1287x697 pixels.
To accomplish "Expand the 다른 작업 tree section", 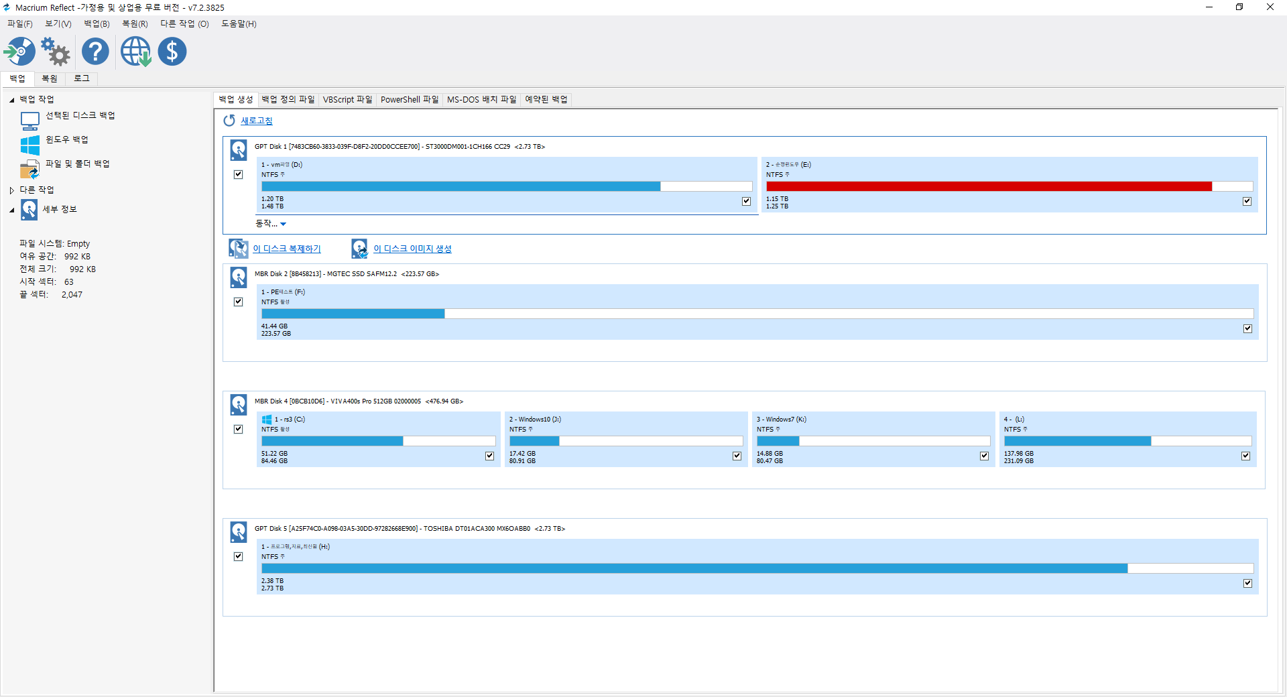I will [11, 190].
